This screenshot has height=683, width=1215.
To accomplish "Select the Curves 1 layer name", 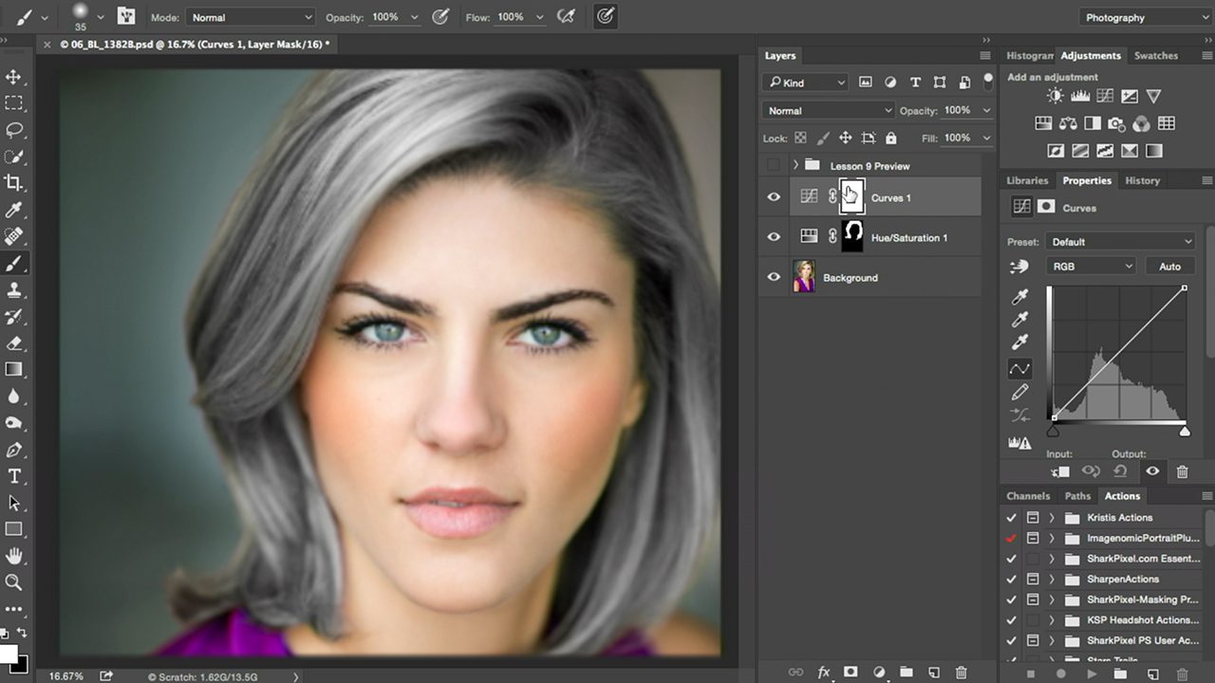I will tap(890, 197).
